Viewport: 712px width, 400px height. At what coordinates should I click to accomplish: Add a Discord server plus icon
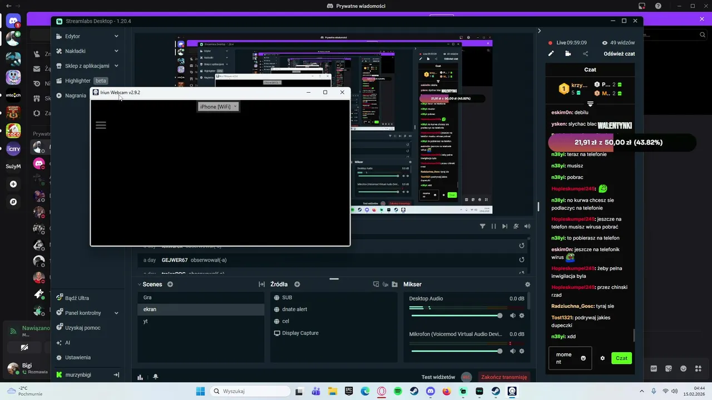click(13, 184)
